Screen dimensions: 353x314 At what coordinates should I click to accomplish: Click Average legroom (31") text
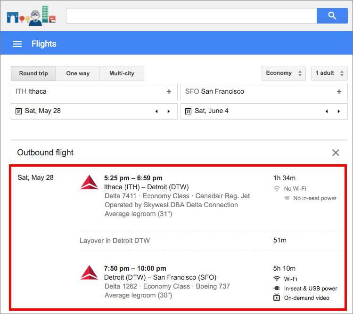[x=138, y=214]
